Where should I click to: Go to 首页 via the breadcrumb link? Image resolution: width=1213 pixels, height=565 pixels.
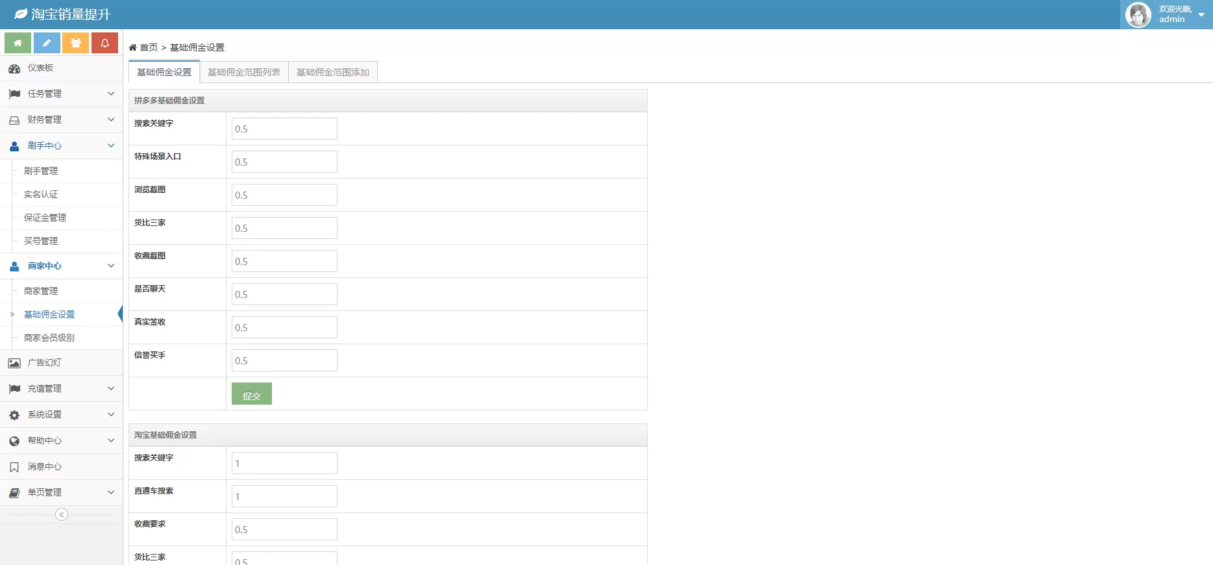[x=149, y=47]
